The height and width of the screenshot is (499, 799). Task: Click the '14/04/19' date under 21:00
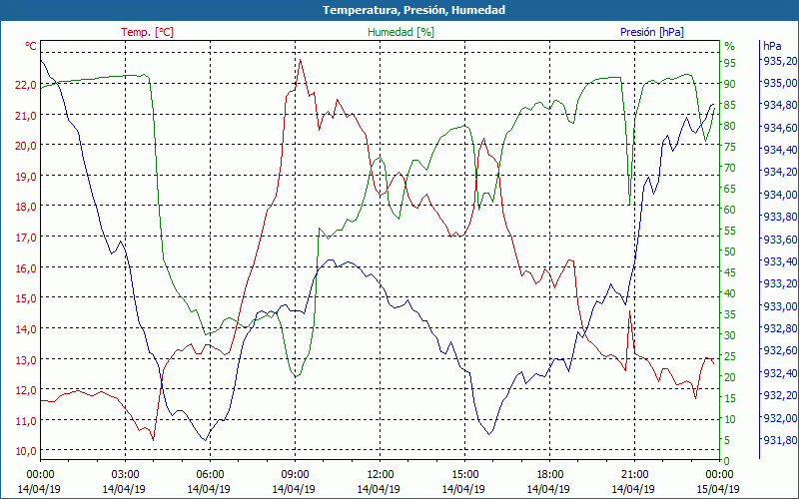pyautogui.click(x=633, y=489)
